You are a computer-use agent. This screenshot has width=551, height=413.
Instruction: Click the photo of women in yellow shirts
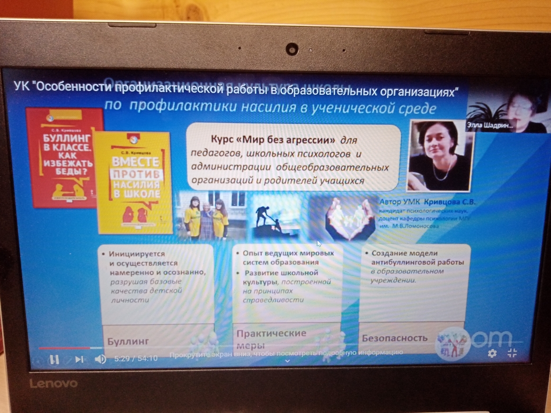205,216
